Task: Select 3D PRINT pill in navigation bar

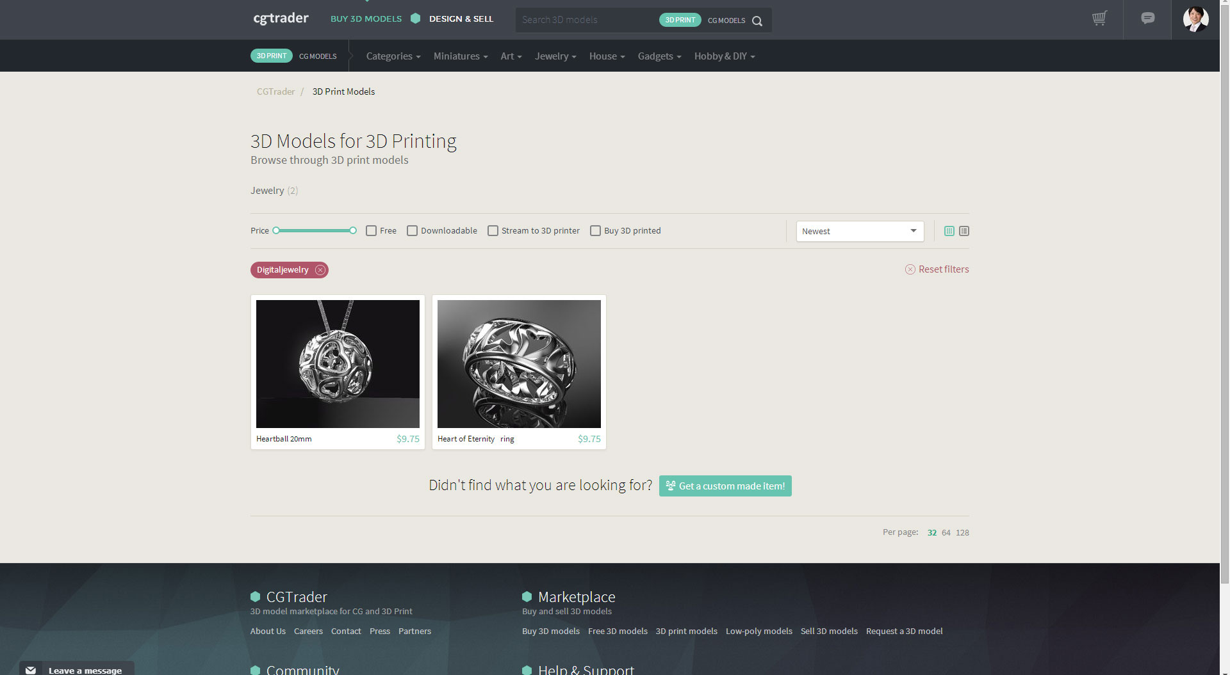Action: (x=272, y=56)
